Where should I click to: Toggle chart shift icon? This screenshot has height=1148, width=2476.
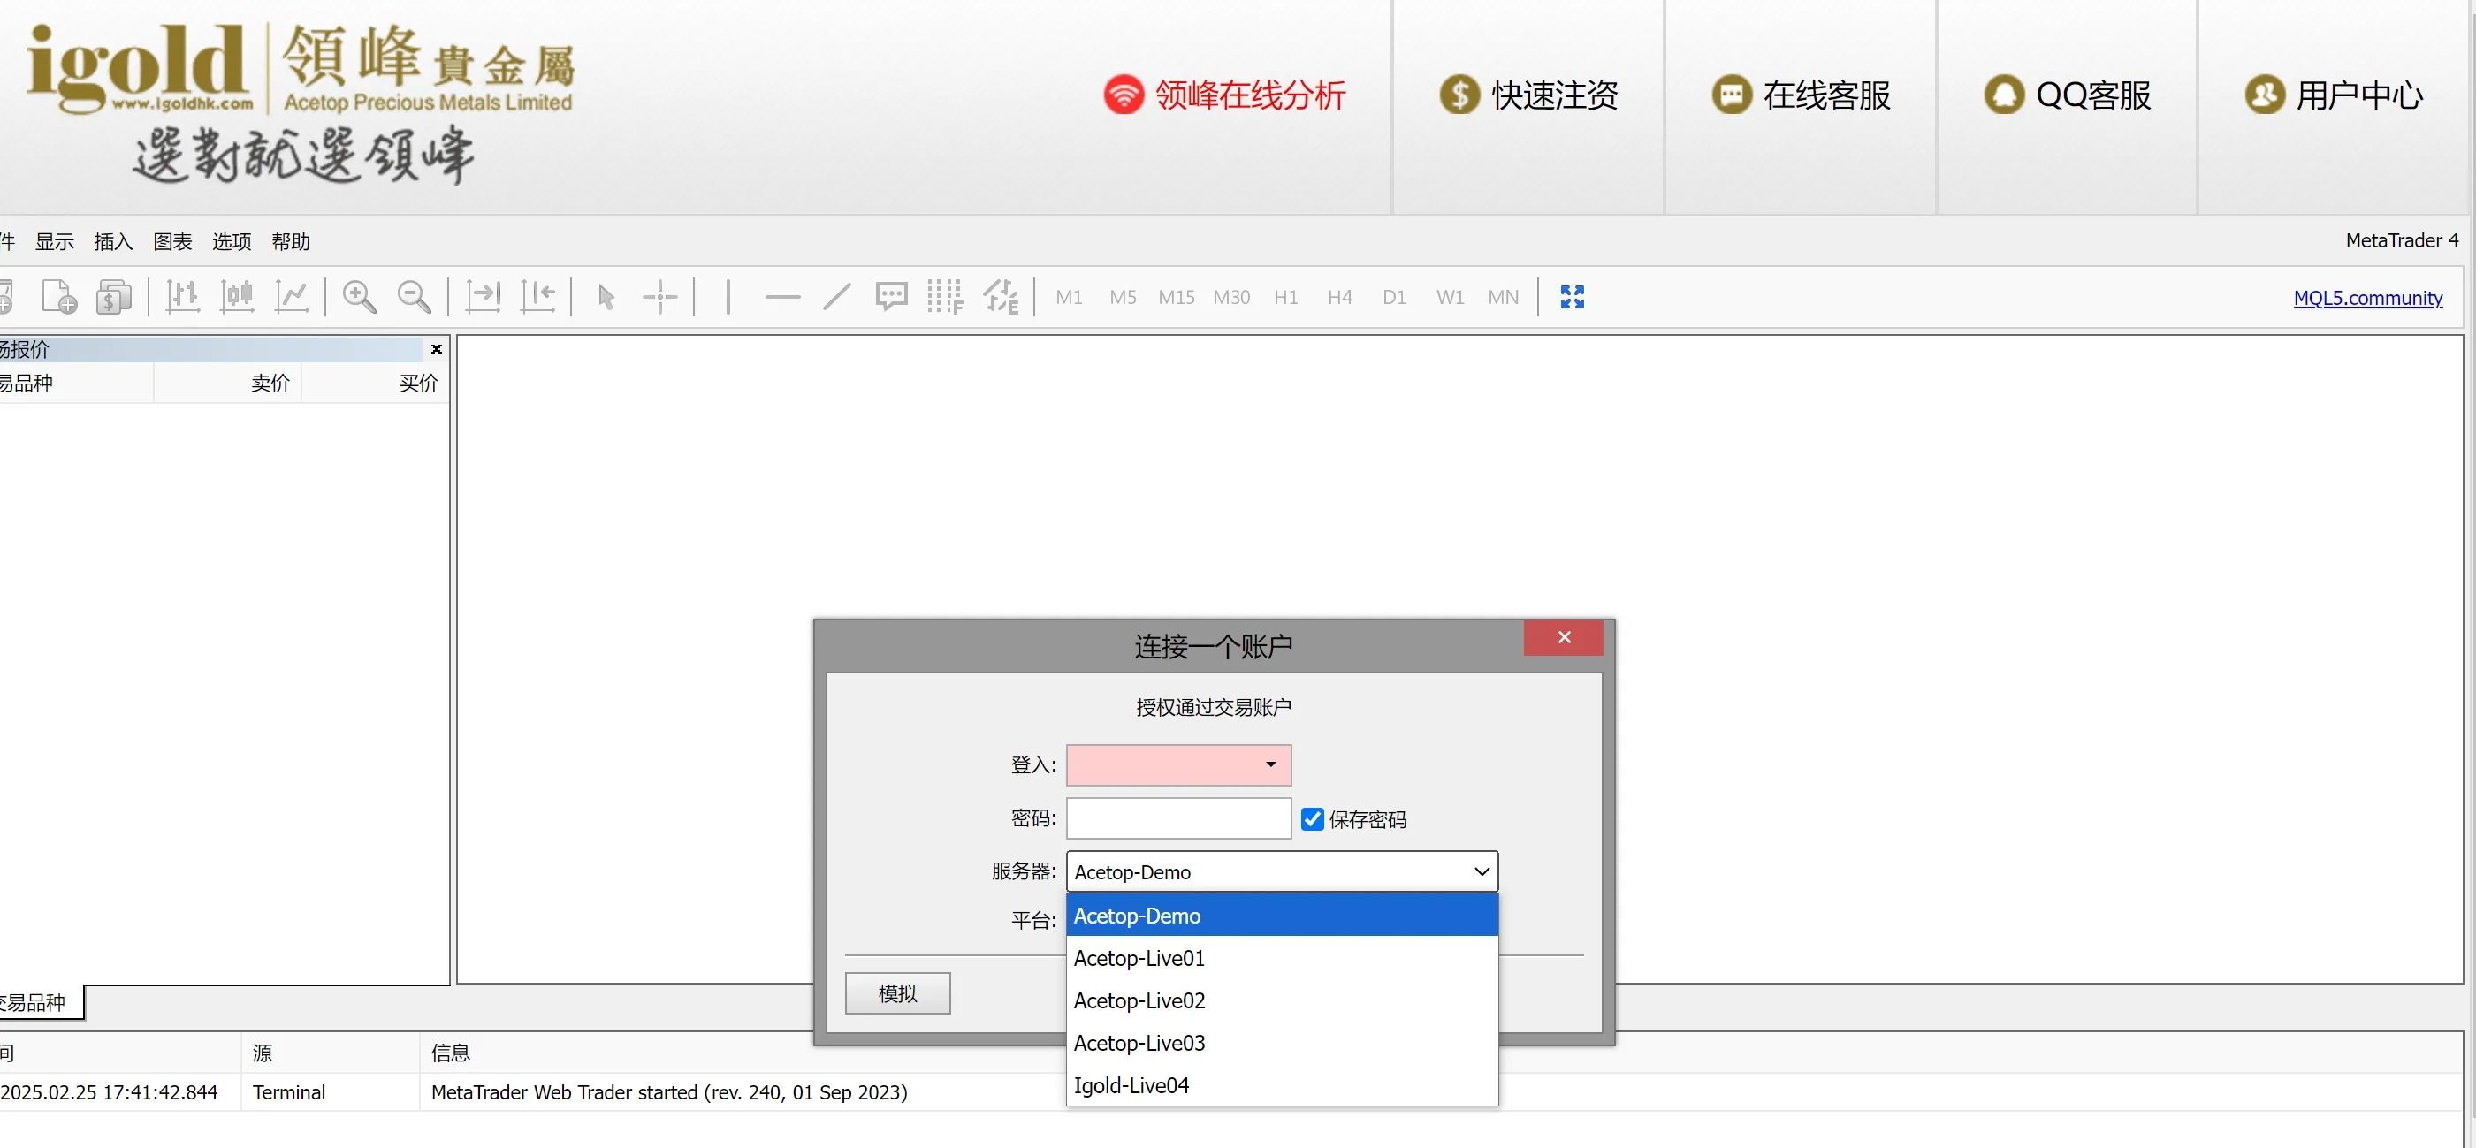point(537,297)
